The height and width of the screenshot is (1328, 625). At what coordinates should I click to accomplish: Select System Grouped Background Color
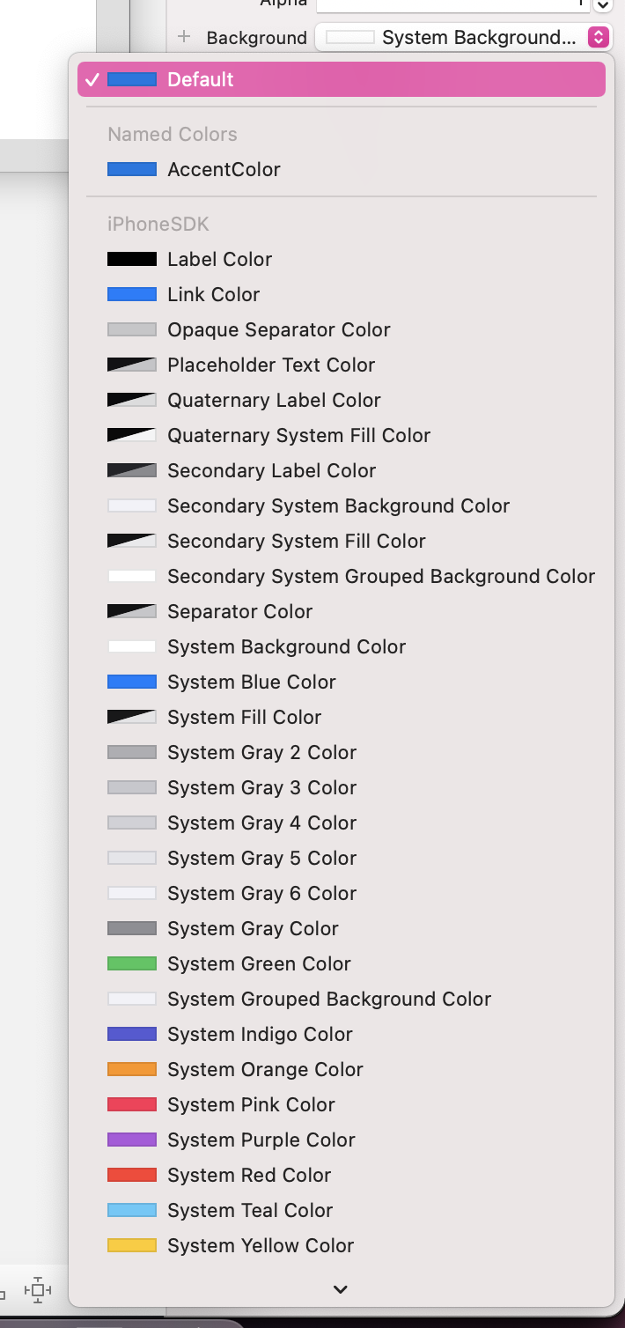pyautogui.click(x=342, y=999)
